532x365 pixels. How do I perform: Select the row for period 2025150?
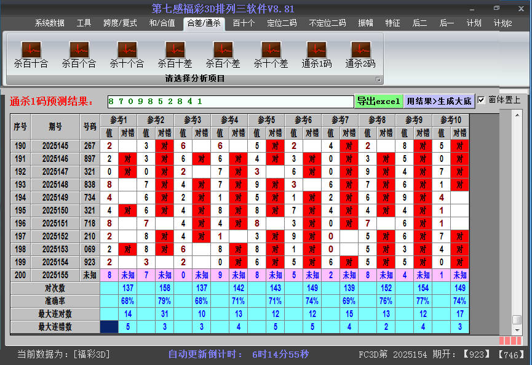pyautogui.click(x=55, y=211)
